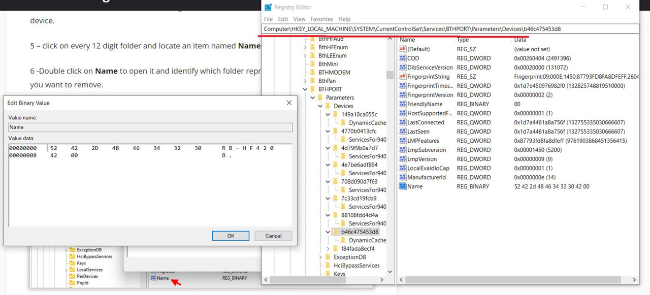Click the icon of the (Default) value

pos(403,49)
